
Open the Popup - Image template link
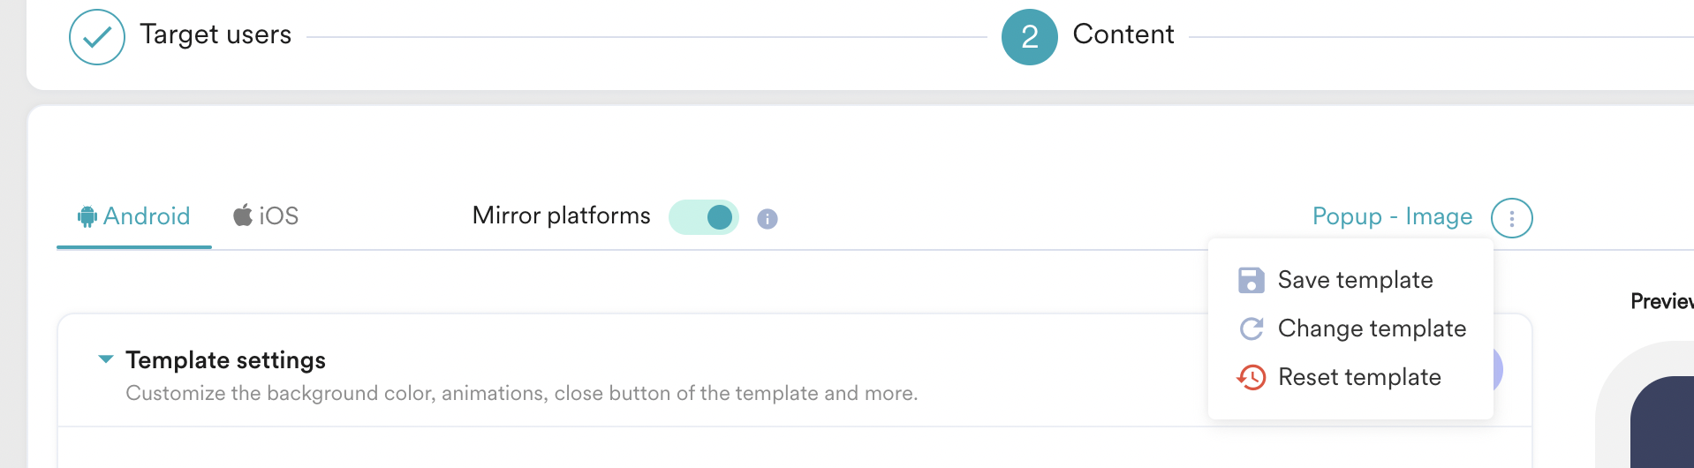[1392, 217]
